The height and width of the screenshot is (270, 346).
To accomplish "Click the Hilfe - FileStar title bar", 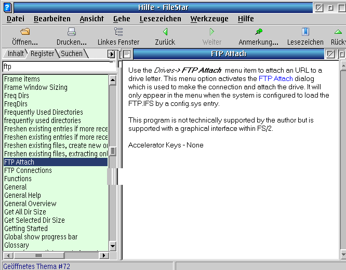I will pos(163,7).
